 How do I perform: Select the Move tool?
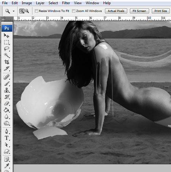6,36
